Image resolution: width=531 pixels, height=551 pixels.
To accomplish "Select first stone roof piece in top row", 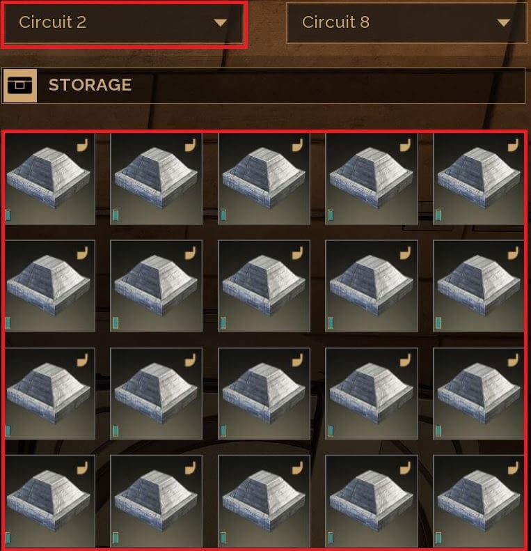I will click(50, 179).
